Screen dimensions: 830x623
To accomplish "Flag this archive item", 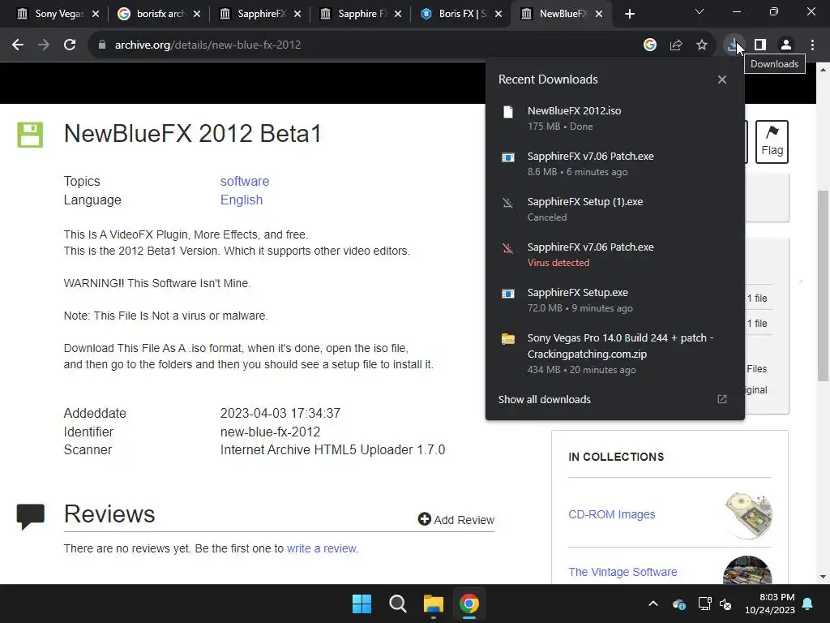I will (772, 142).
